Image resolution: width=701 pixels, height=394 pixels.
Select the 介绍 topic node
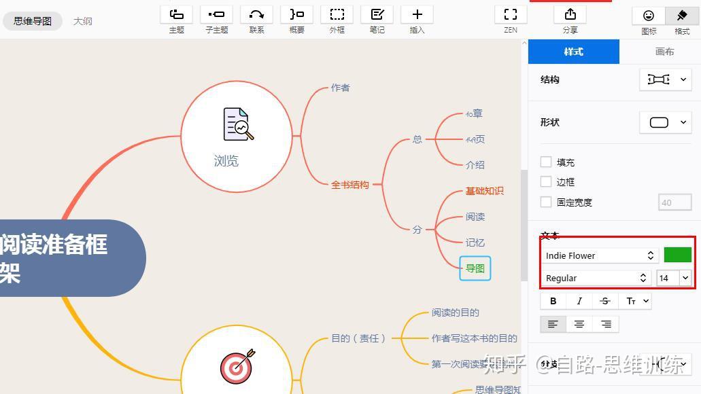click(475, 165)
